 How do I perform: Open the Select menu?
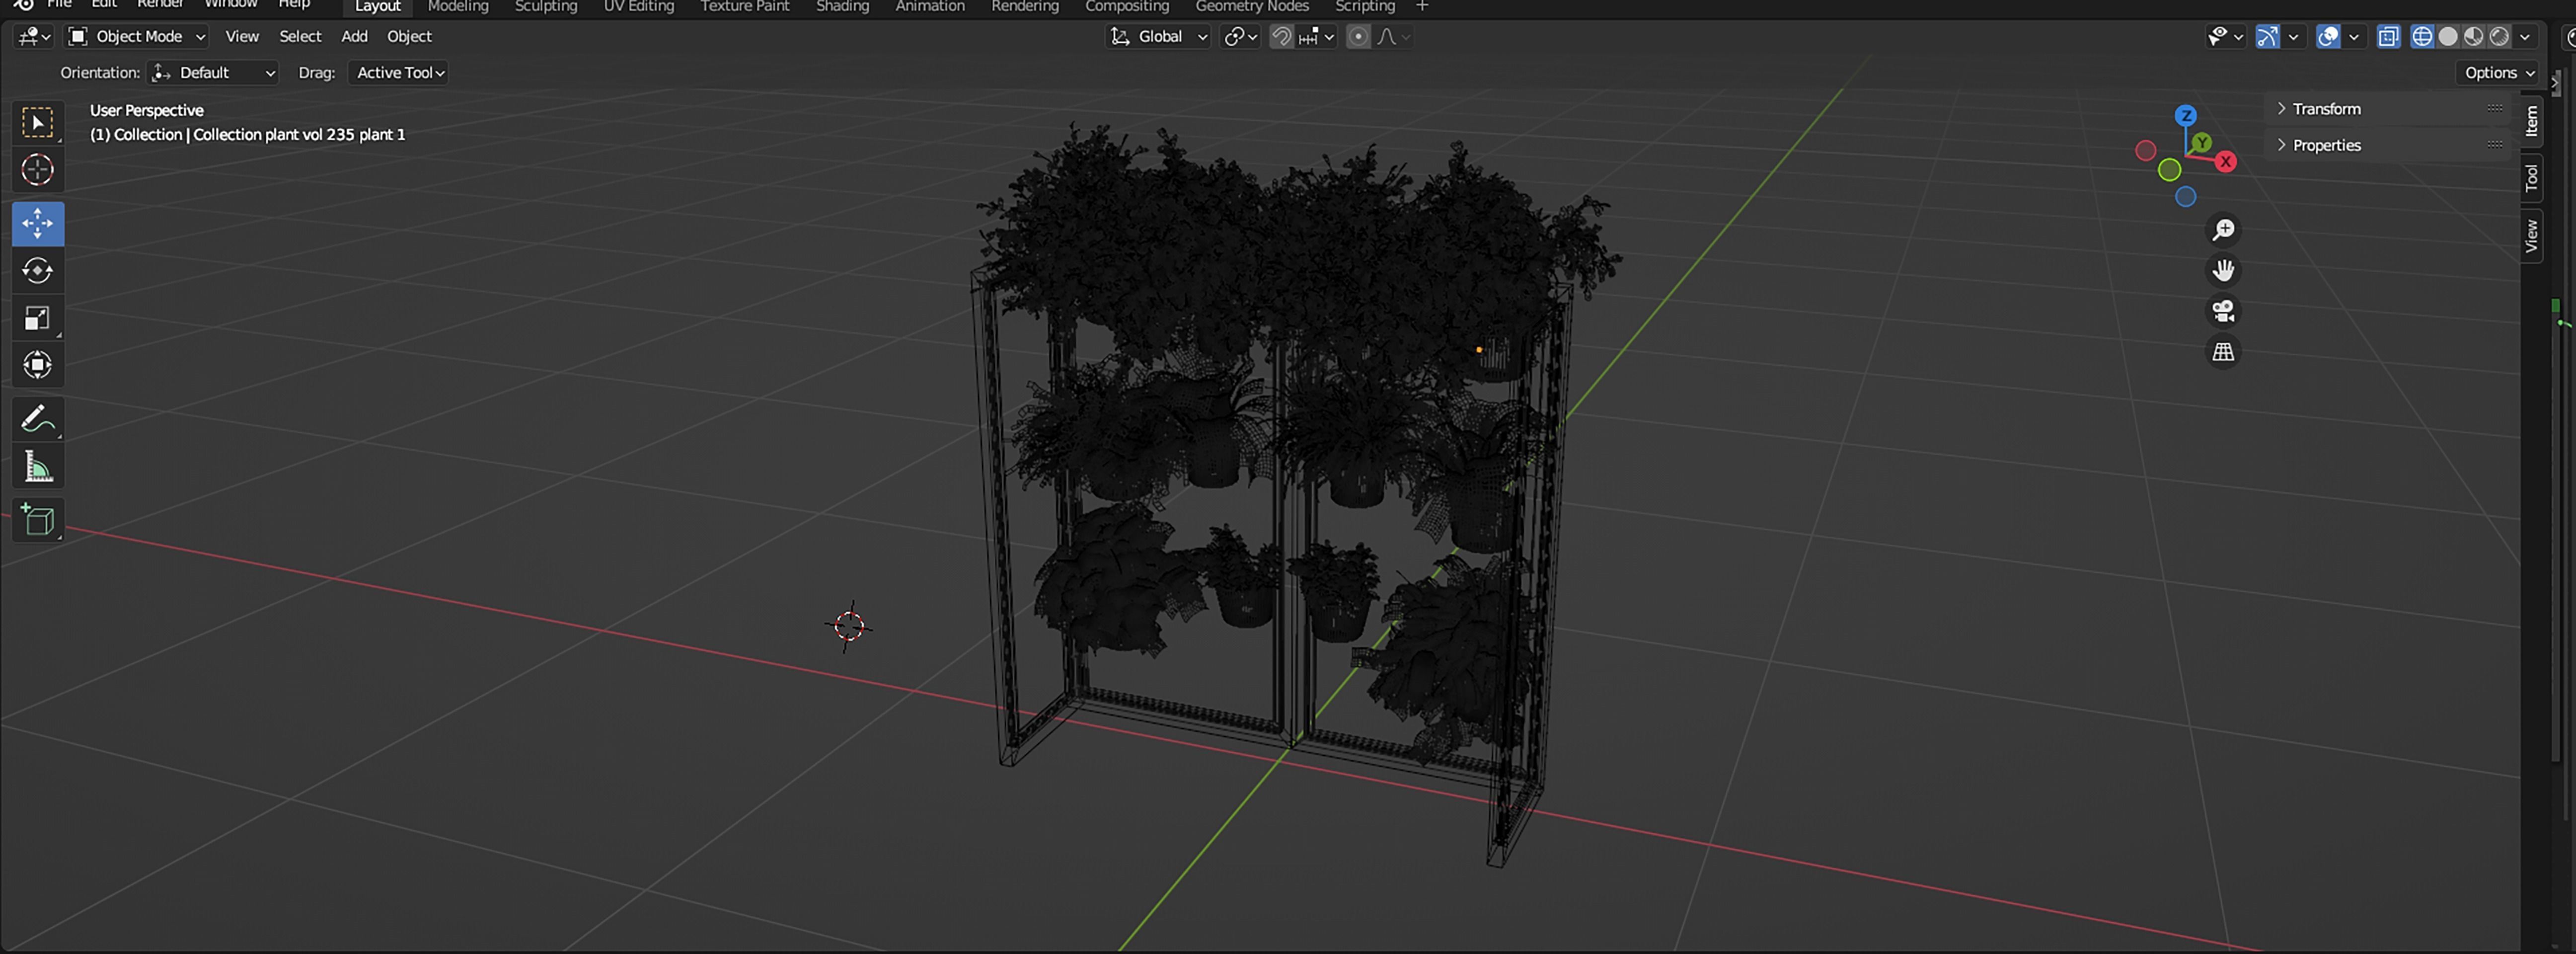300,37
